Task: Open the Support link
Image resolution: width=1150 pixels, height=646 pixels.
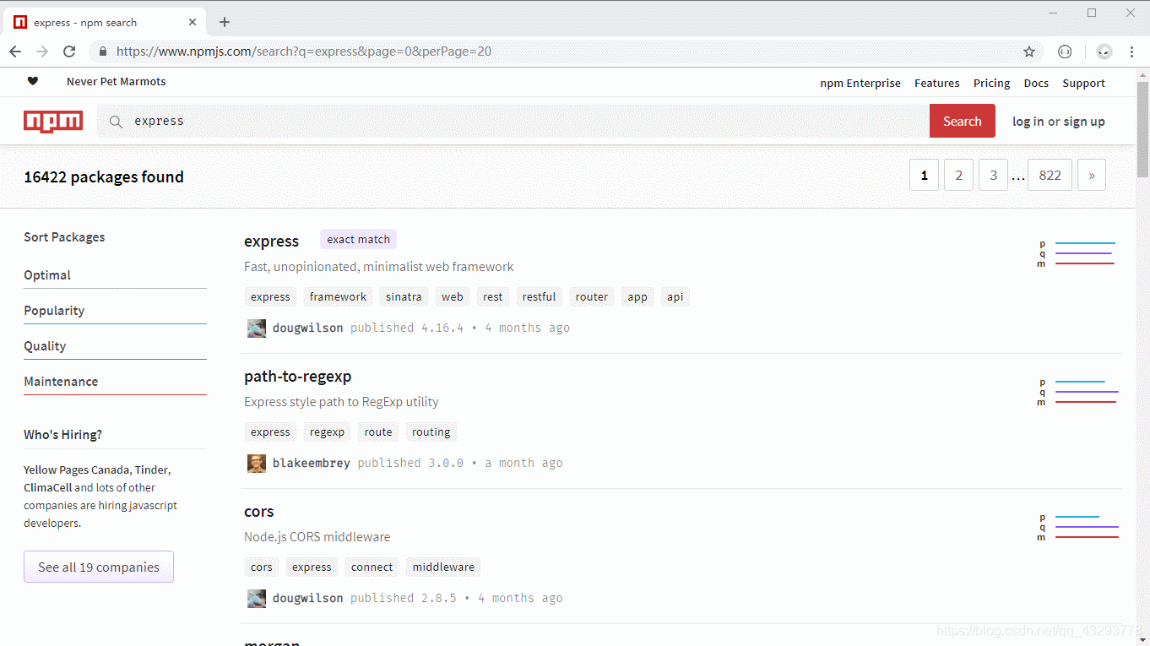Action: (x=1084, y=84)
